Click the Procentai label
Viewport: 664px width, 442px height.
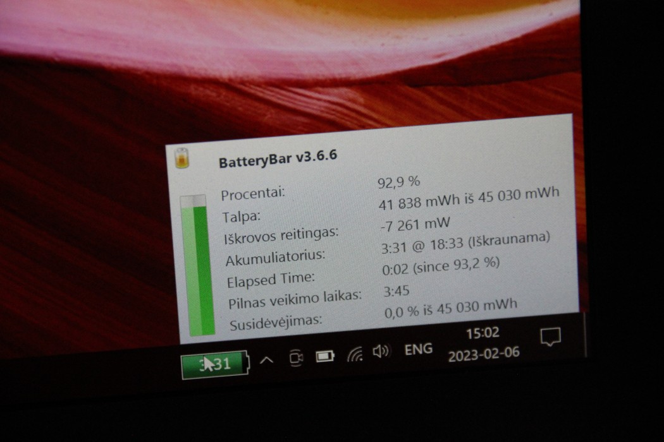tap(253, 194)
